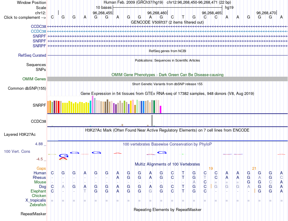The width and height of the screenshot is (288, 221).
Task: Click the hg19 label next to the scale bar
Action: [229, 8]
